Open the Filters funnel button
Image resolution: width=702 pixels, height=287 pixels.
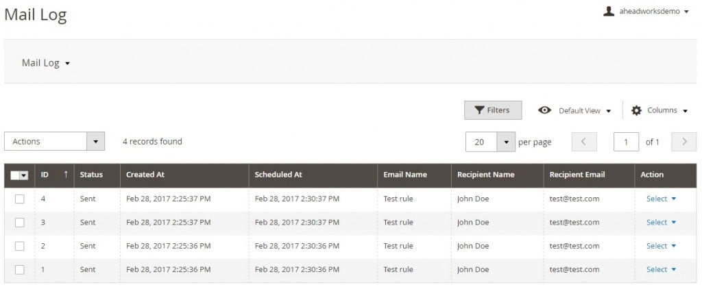tap(493, 110)
